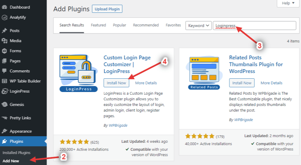This screenshot has width=301, height=165.
Task: Install Related Posts Thumbnails plugin now
Action: [x=242, y=83]
